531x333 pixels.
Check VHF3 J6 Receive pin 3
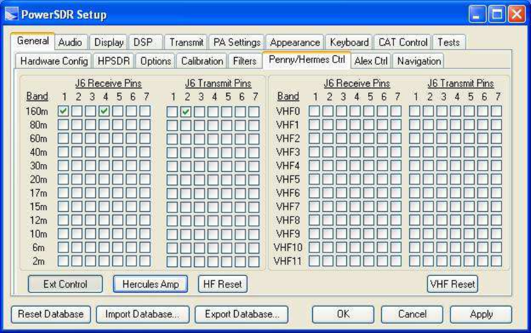pos(341,152)
